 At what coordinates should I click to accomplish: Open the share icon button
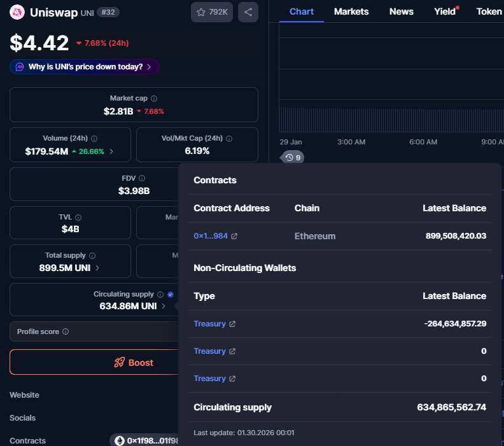coord(248,12)
